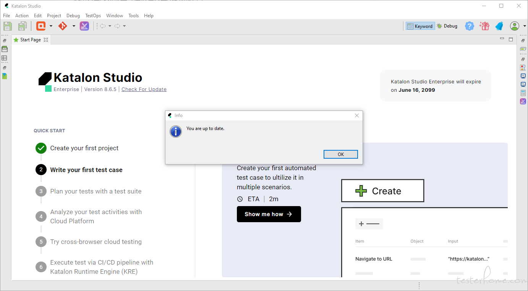Close the Start Page tab

(x=46, y=40)
